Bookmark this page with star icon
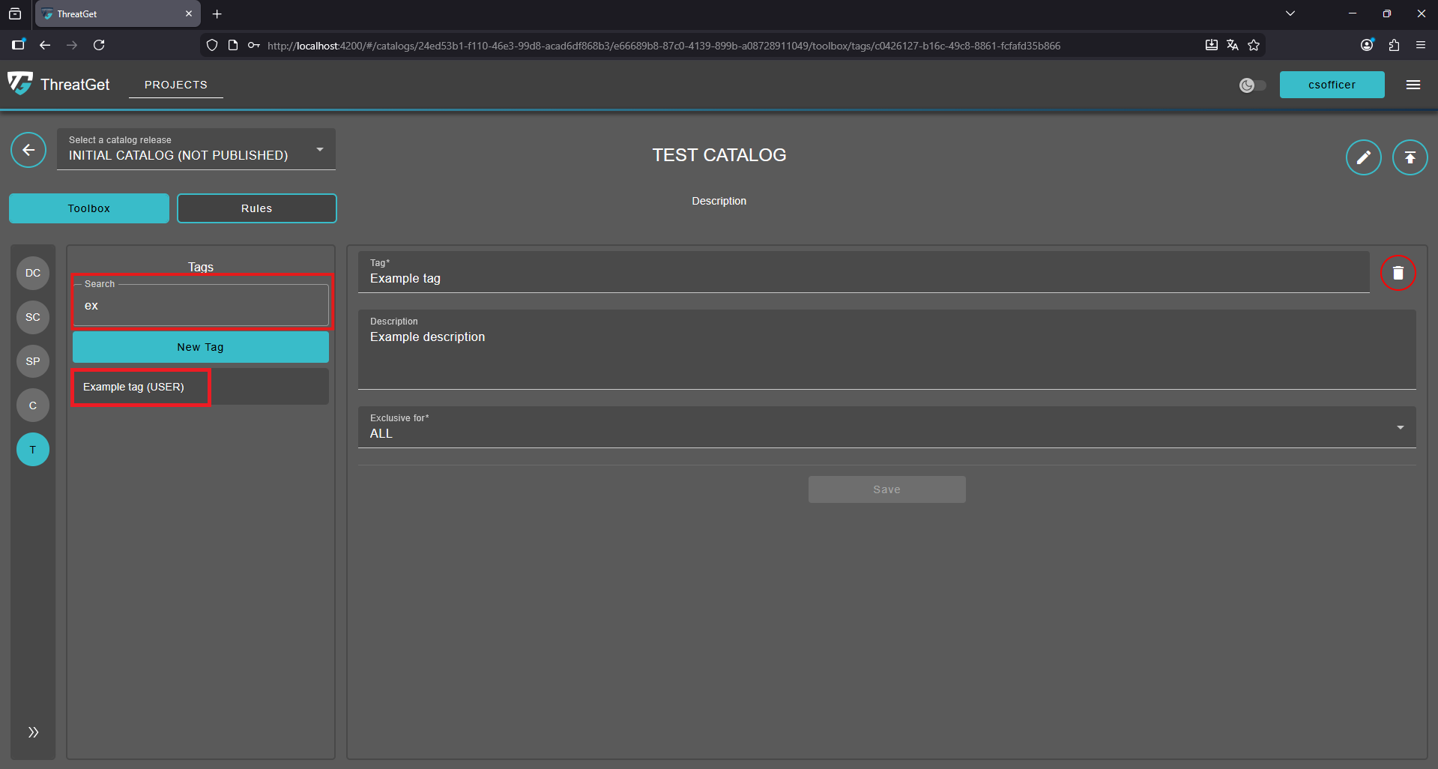Screen dimensions: 1438x769 click(x=1254, y=46)
